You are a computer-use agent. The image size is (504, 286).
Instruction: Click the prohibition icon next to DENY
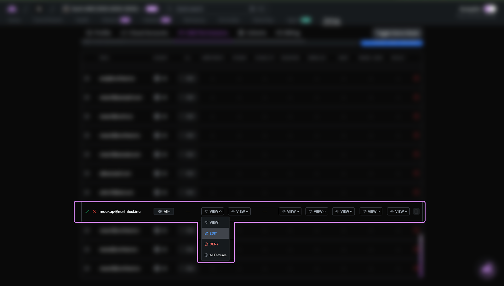(x=206, y=244)
